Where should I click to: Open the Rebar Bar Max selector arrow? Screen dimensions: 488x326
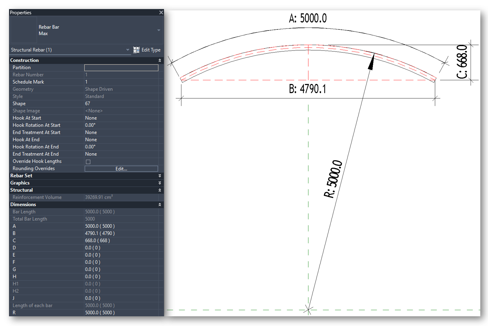[x=158, y=30]
